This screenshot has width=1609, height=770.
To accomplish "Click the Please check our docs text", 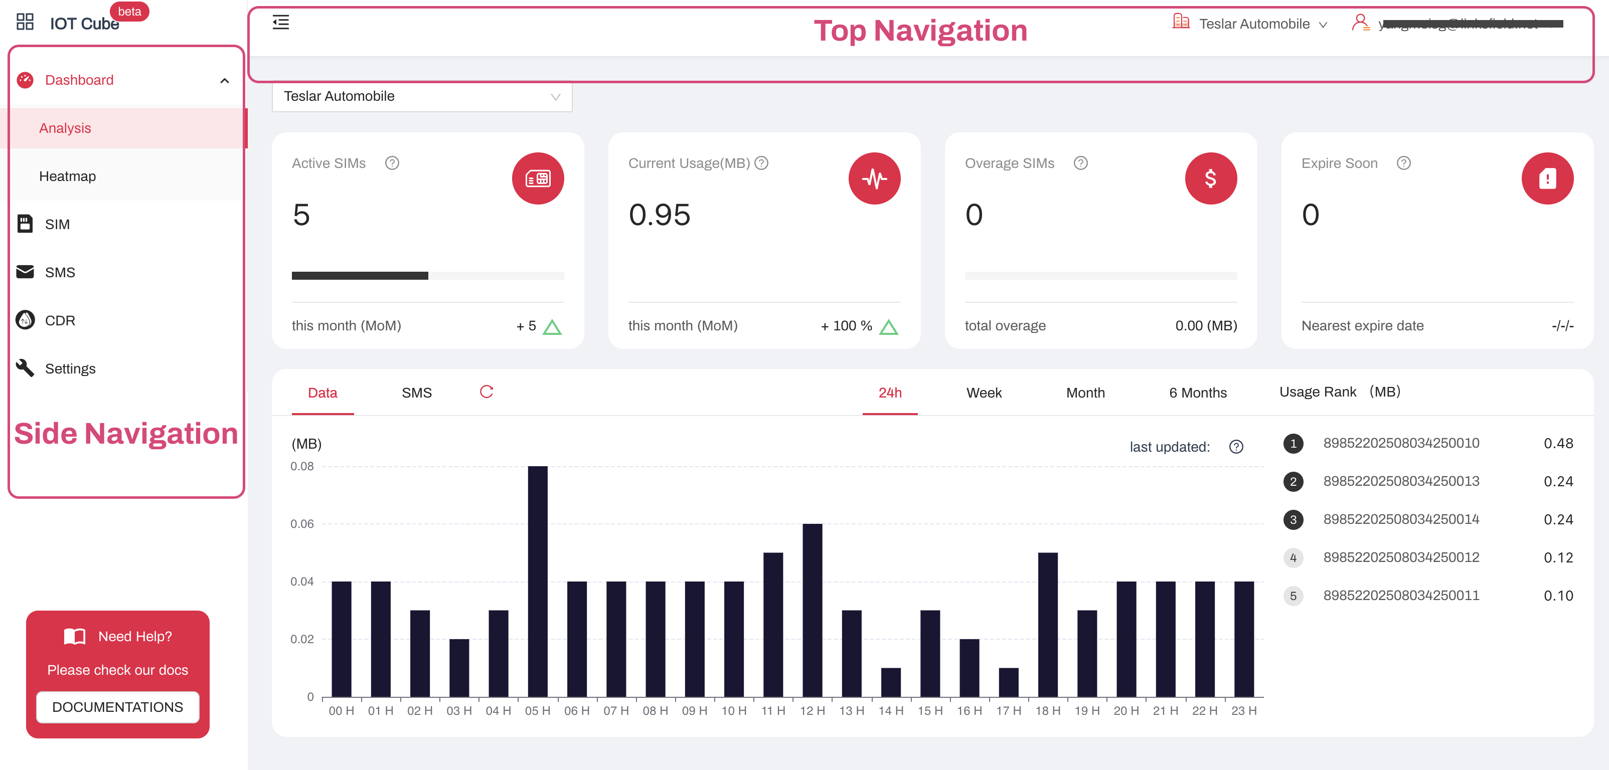I will [117, 670].
